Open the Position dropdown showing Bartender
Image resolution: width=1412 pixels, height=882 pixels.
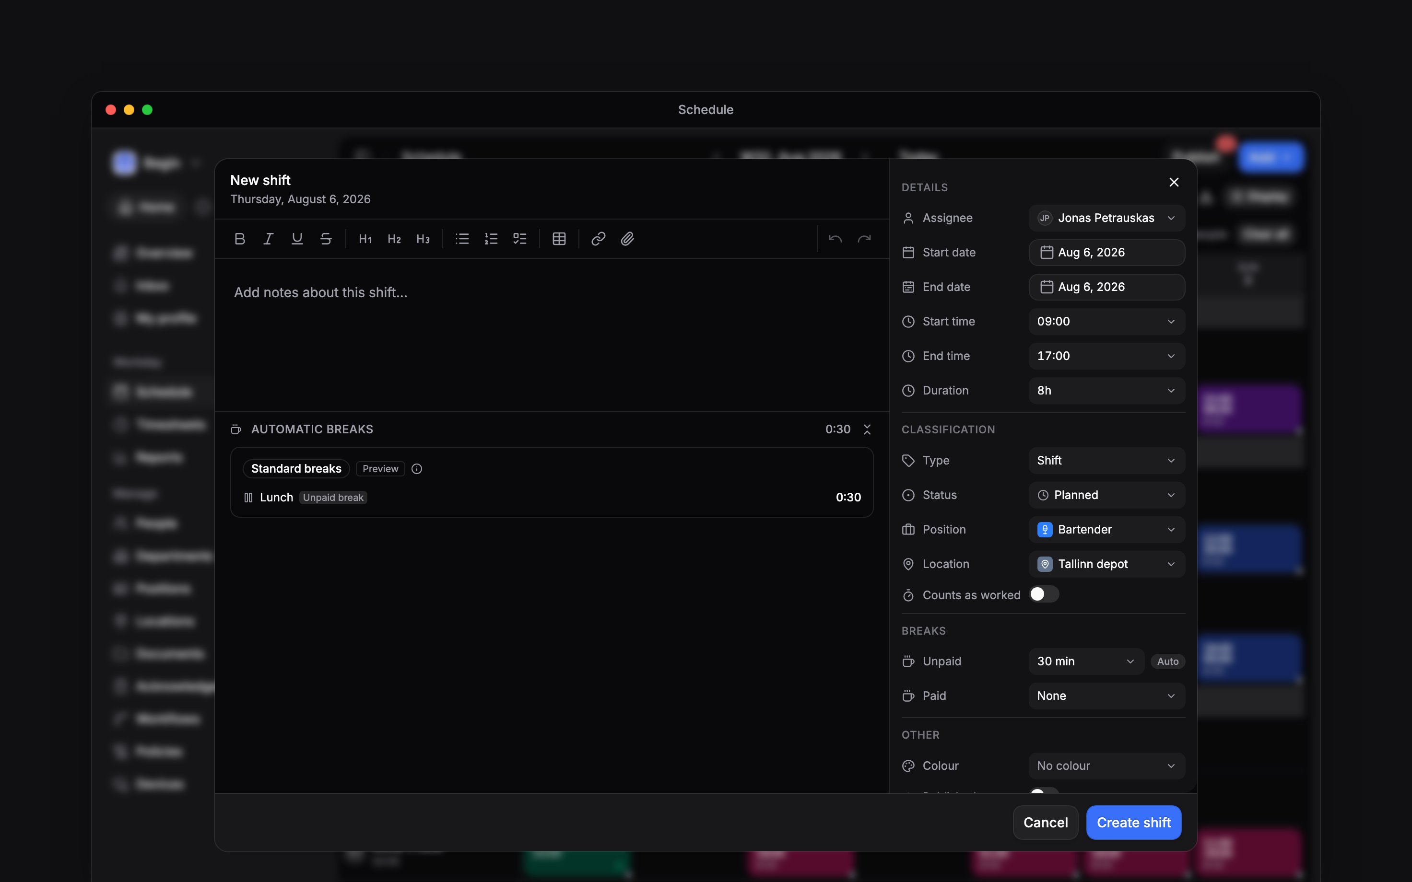click(1106, 529)
